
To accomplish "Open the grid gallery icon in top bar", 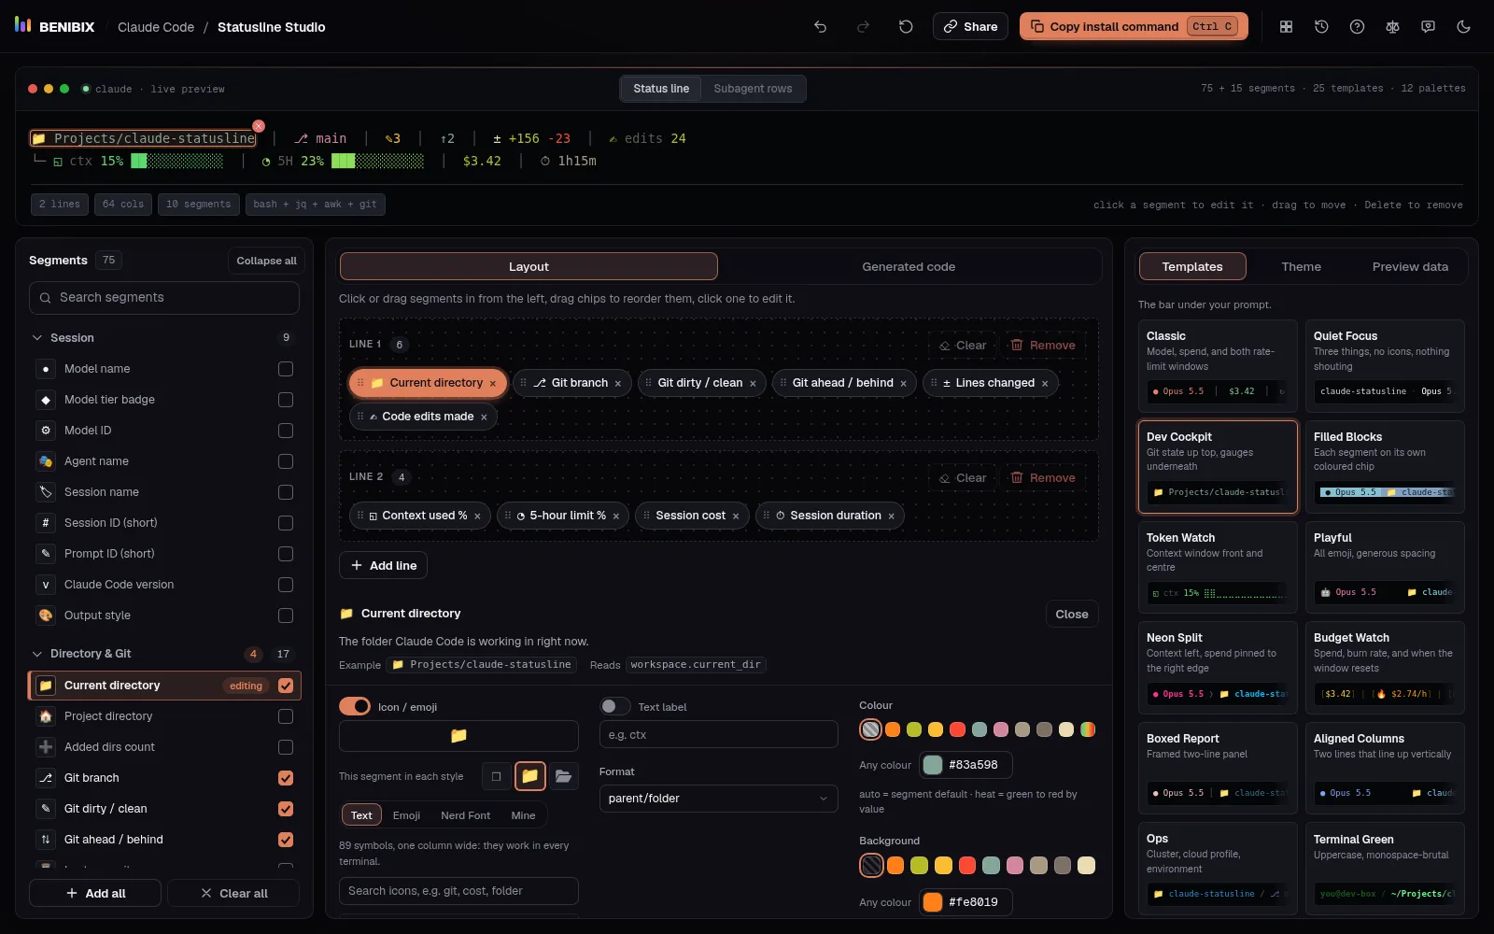I will click(x=1286, y=27).
